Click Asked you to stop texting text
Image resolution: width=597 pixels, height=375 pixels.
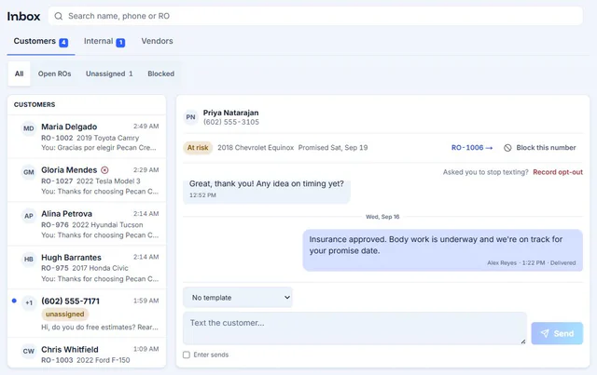(x=485, y=172)
